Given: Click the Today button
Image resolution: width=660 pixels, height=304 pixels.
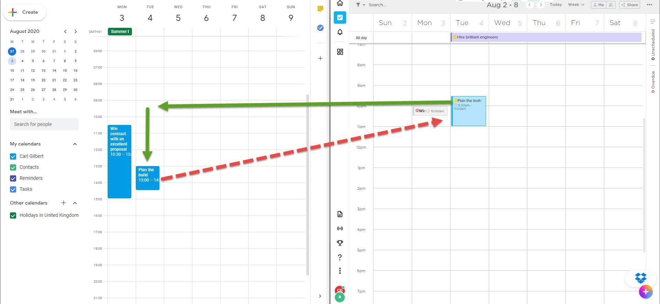Looking at the screenshot, I should (555, 5).
